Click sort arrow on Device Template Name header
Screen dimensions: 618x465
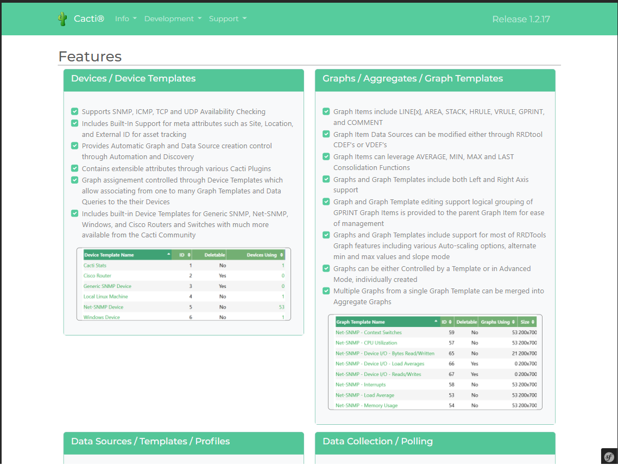coord(168,254)
